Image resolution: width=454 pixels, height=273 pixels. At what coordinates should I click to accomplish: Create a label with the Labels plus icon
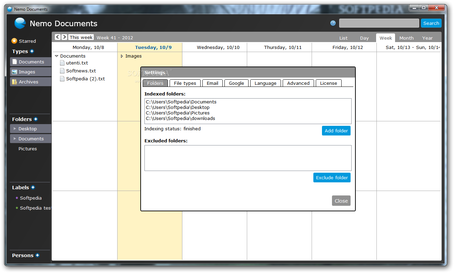[x=33, y=187]
